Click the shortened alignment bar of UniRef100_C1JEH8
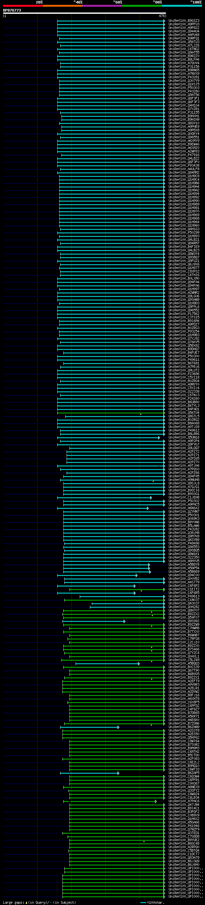This screenshot has height=905, width=205. pyautogui.click(x=105, y=498)
